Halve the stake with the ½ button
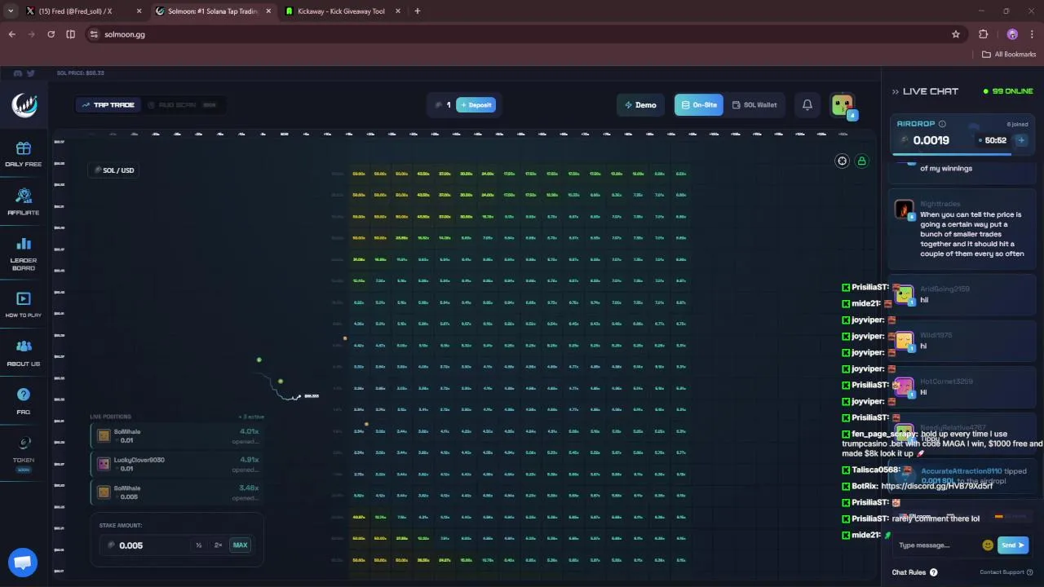 point(198,545)
